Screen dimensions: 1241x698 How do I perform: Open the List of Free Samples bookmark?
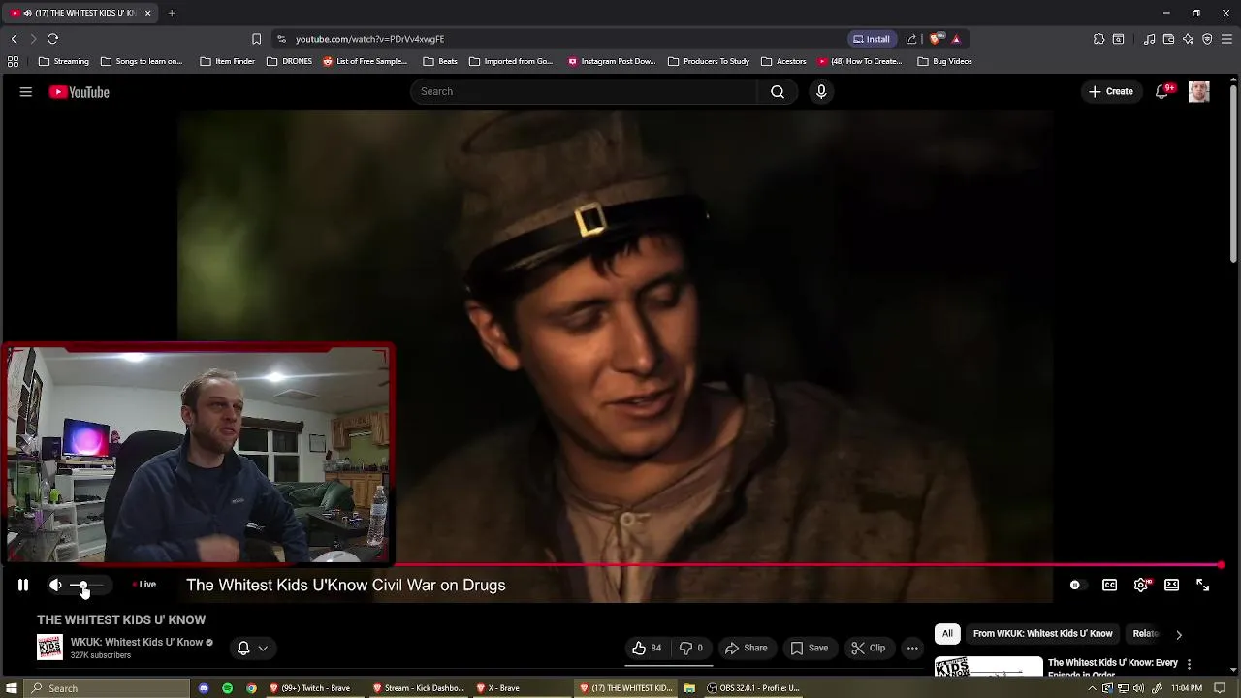tap(365, 61)
